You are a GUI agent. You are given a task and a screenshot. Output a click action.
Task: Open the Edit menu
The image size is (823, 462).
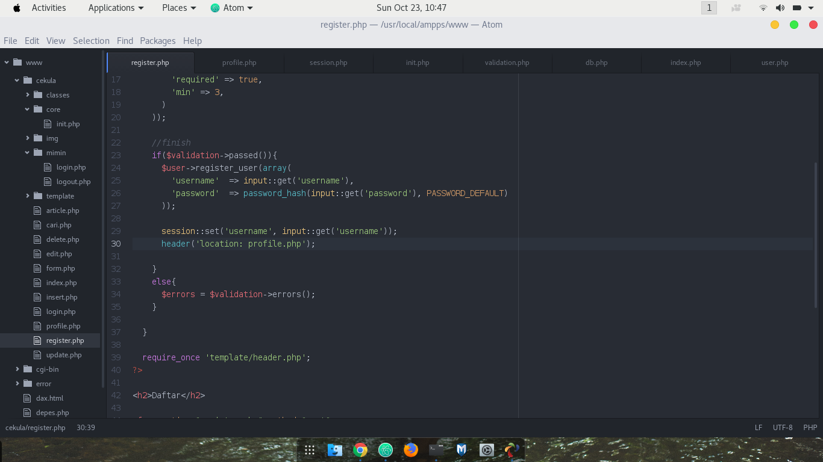click(x=32, y=41)
